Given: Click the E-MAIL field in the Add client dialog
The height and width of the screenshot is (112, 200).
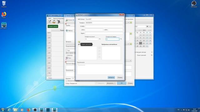Looking at the screenshot, I should tap(104, 26).
